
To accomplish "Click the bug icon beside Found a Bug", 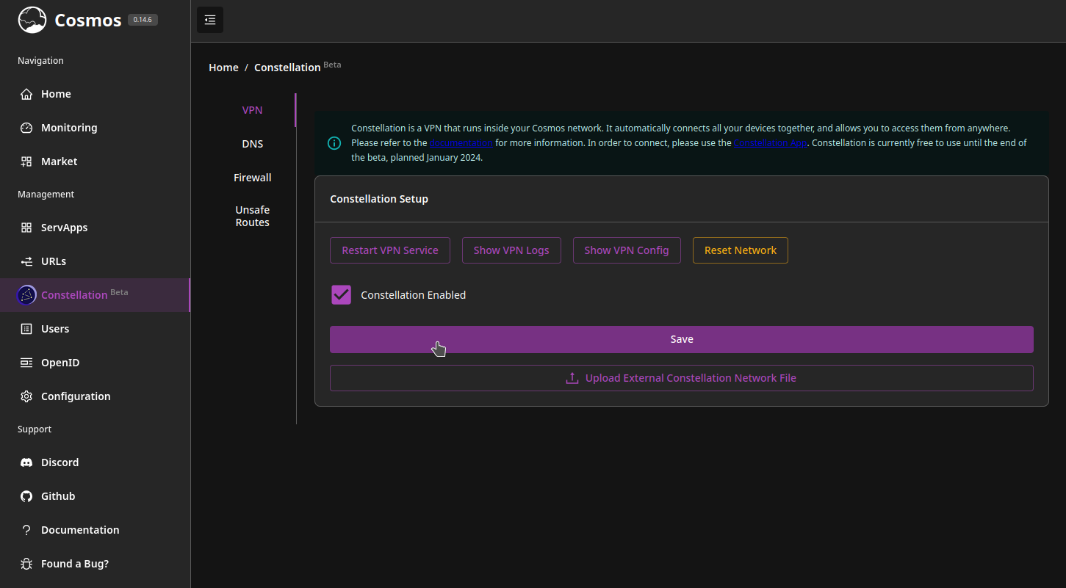I will [26, 564].
